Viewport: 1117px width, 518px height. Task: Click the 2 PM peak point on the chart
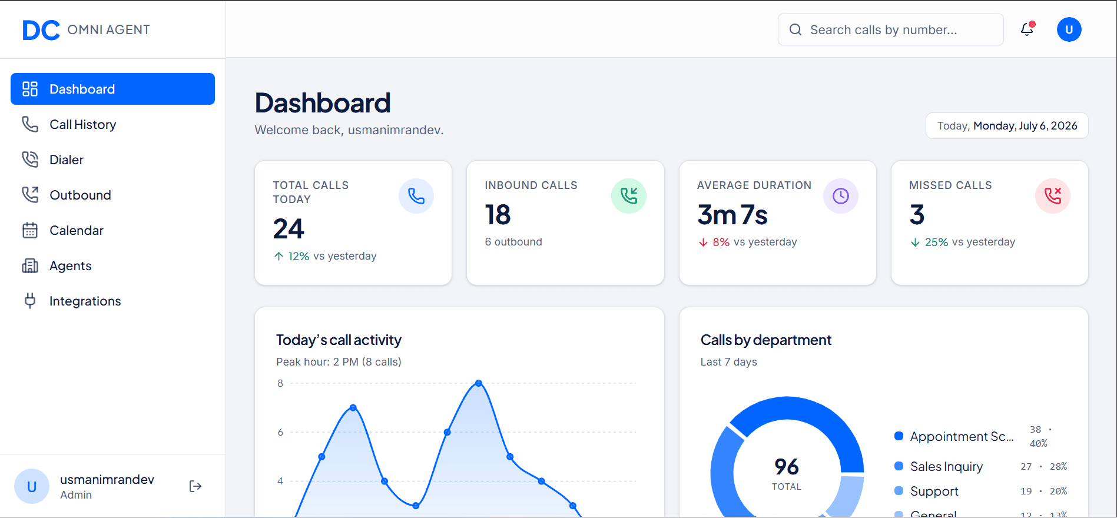(x=479, y=383)
